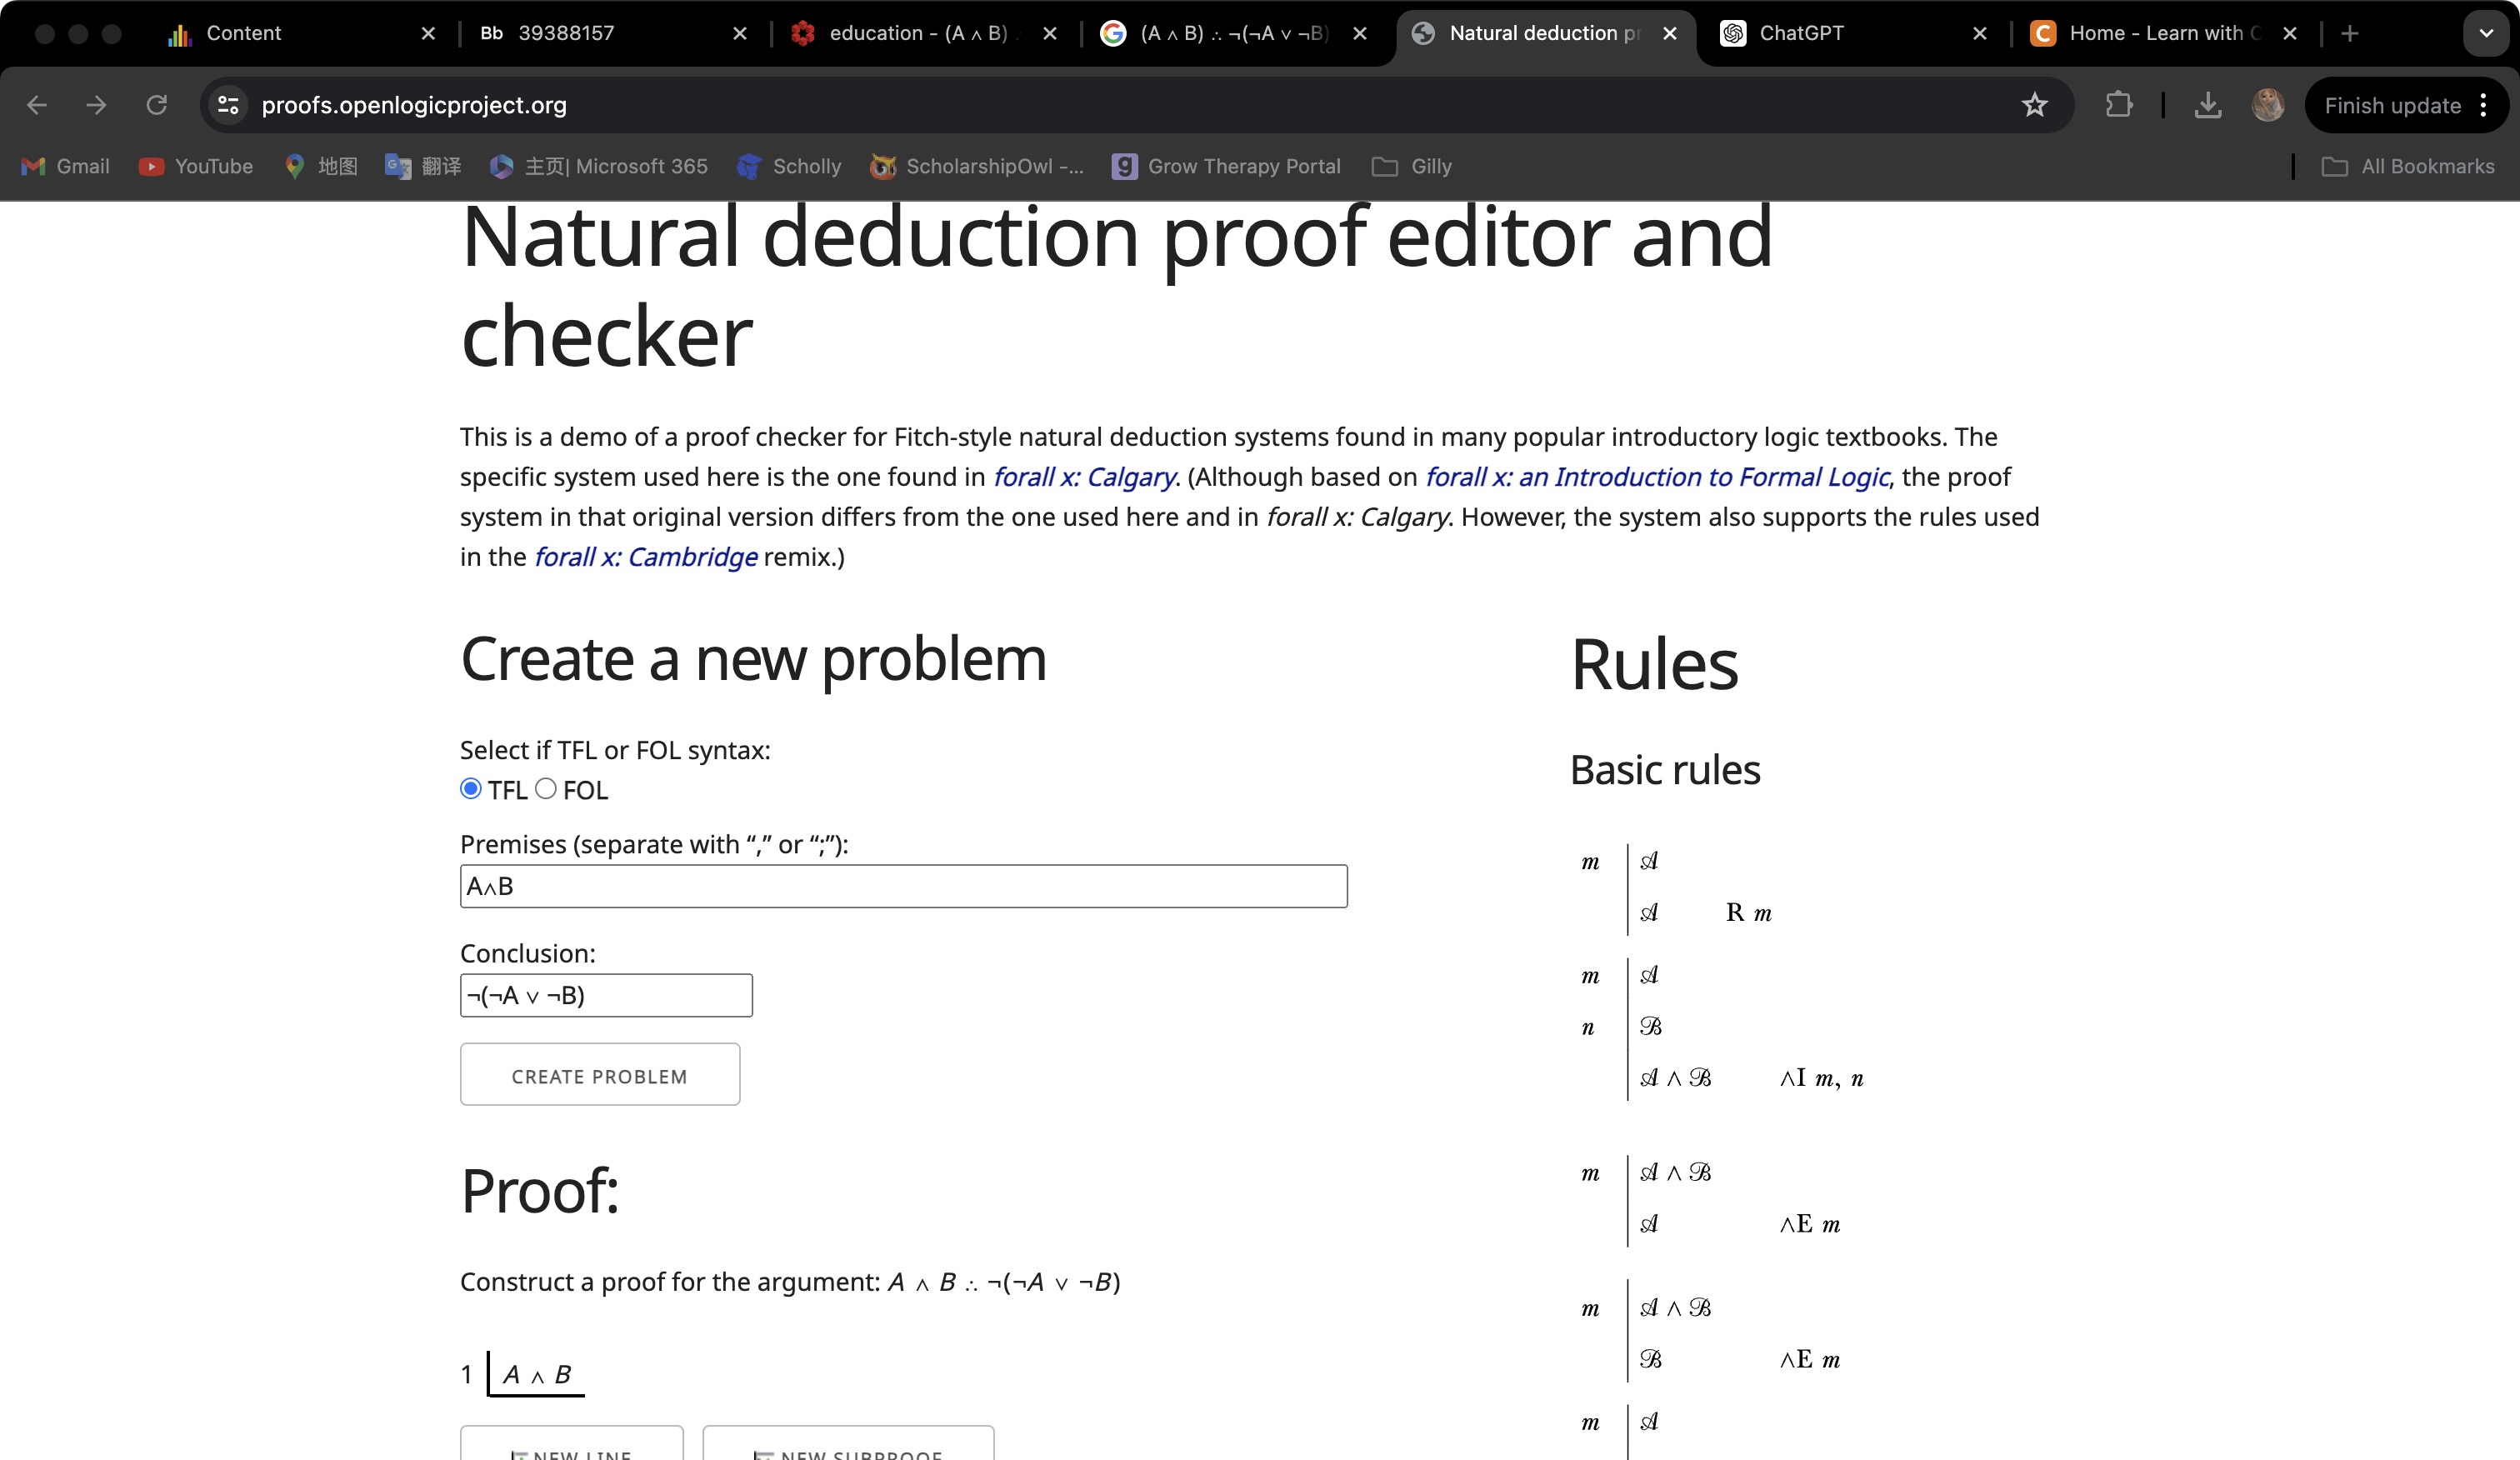Click the browser back arrow
2520x1460 pixels.
[37, 105]
